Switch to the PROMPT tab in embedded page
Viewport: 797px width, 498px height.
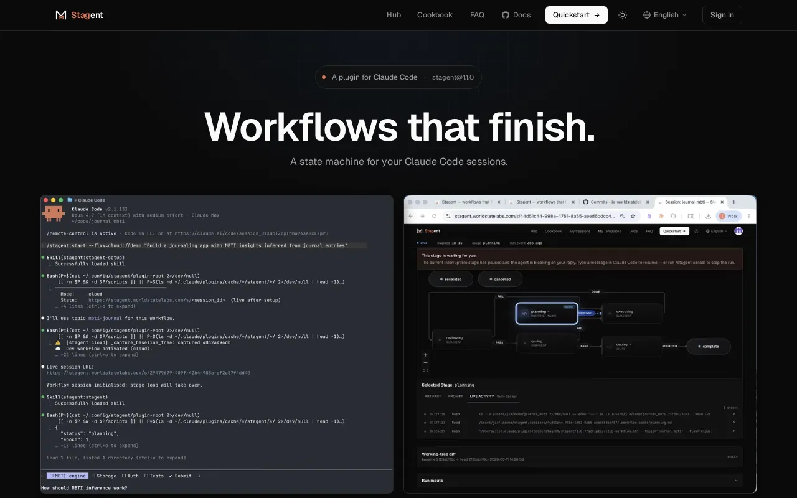pos(455,396)
